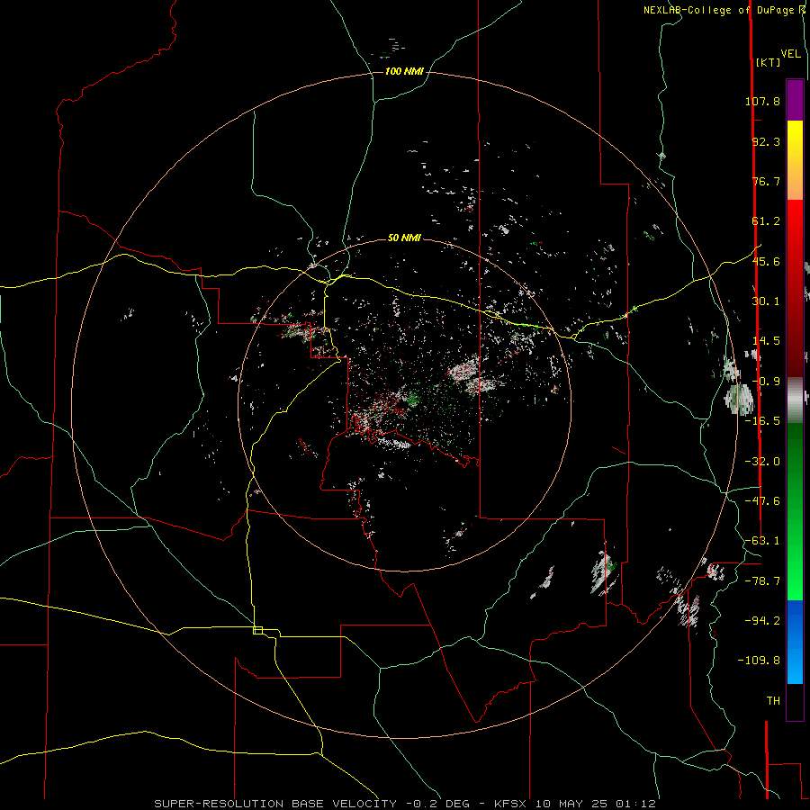Pick the purple segment of the velocity scale
This screenshot has width=810, height=810.
795,100
